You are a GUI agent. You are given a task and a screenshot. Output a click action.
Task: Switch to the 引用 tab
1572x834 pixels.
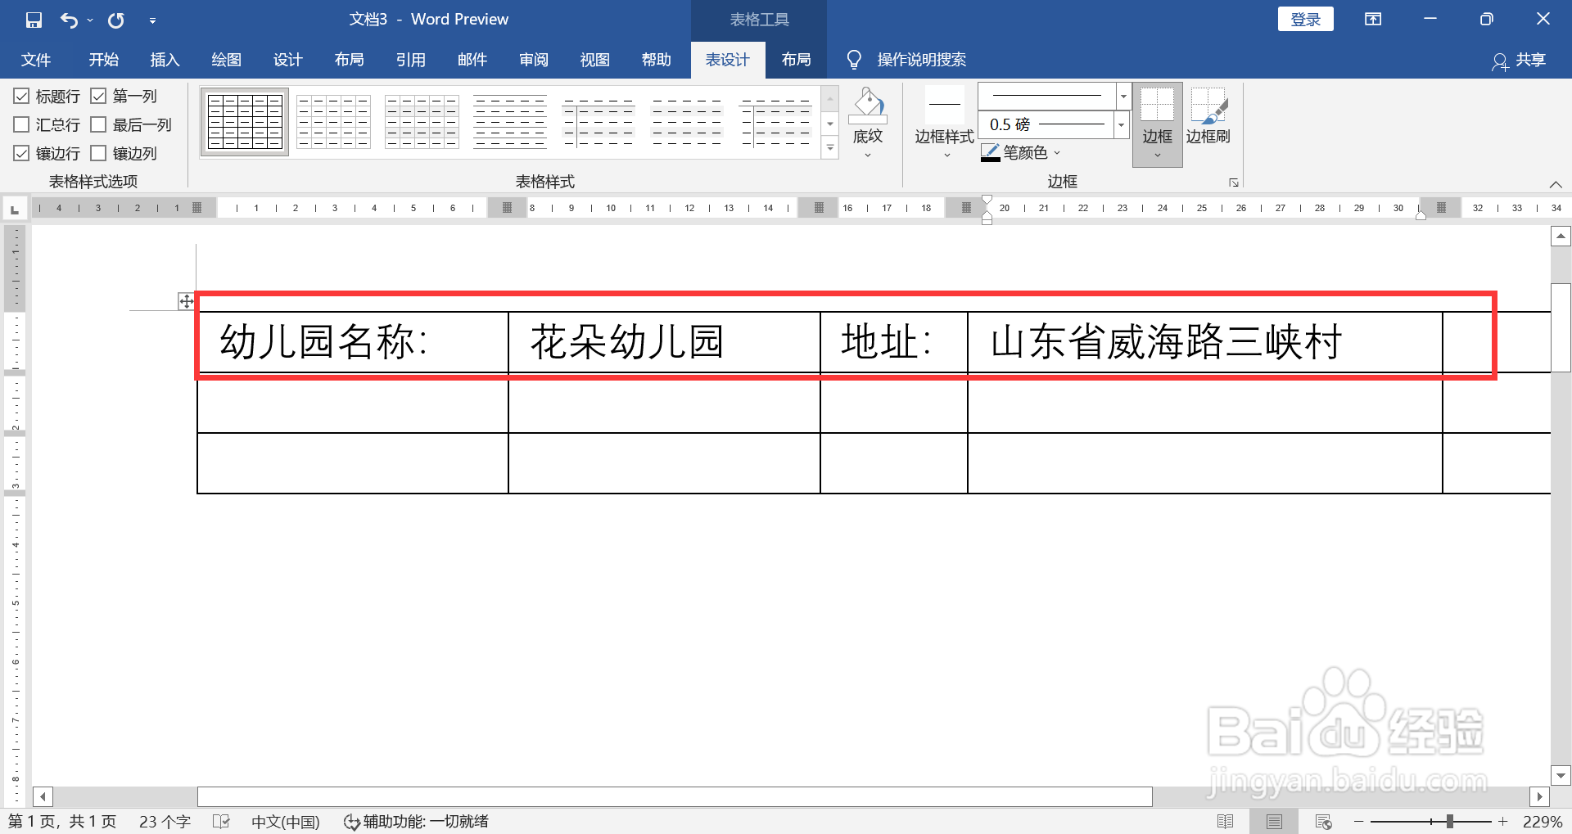click(410, 60)
